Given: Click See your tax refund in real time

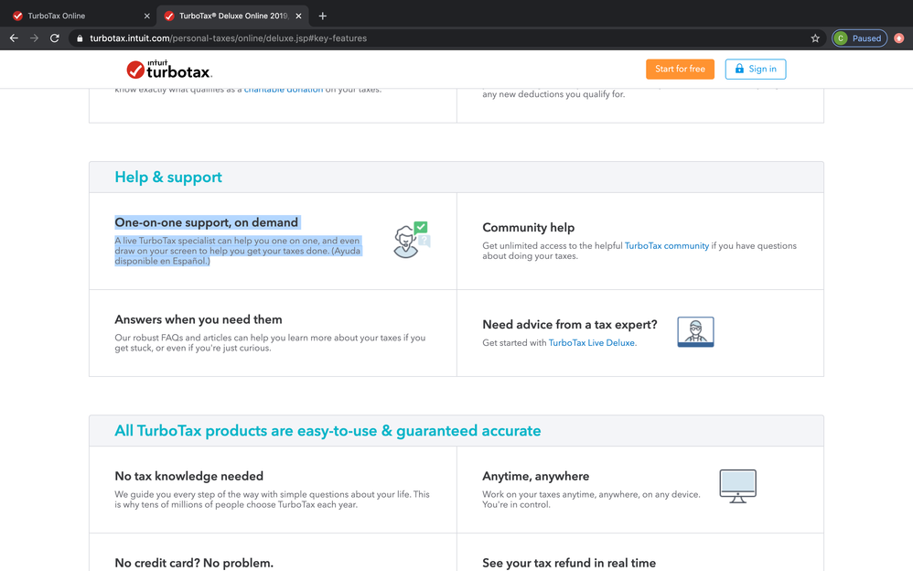Looking at the screenshot, I should click(x=569, y=563).
